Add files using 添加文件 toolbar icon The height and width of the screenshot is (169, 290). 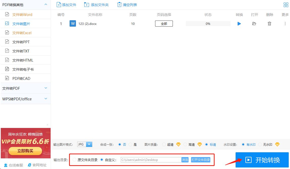pos(66,4)
